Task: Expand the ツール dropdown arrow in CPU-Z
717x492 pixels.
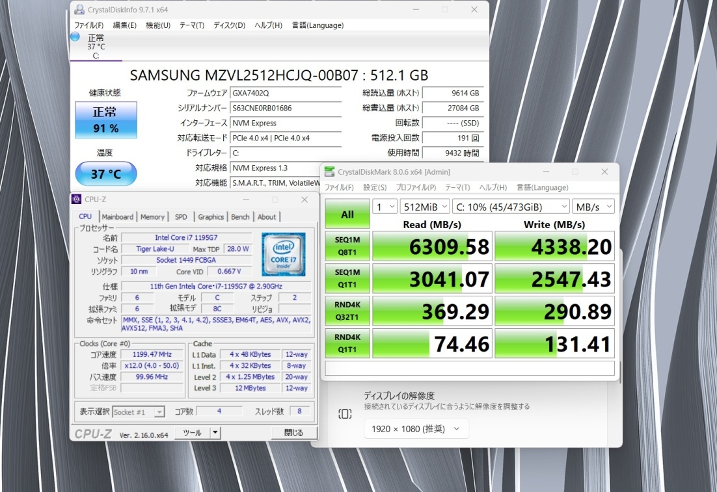Action: (x=215, y=433)
